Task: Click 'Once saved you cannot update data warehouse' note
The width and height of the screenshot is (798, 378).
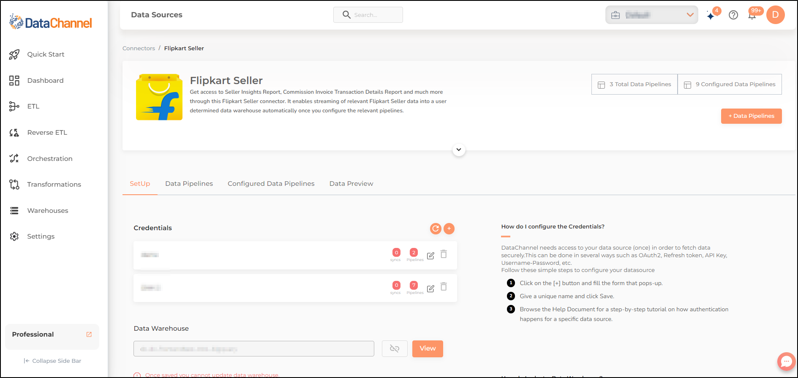Action: [212, 375]
